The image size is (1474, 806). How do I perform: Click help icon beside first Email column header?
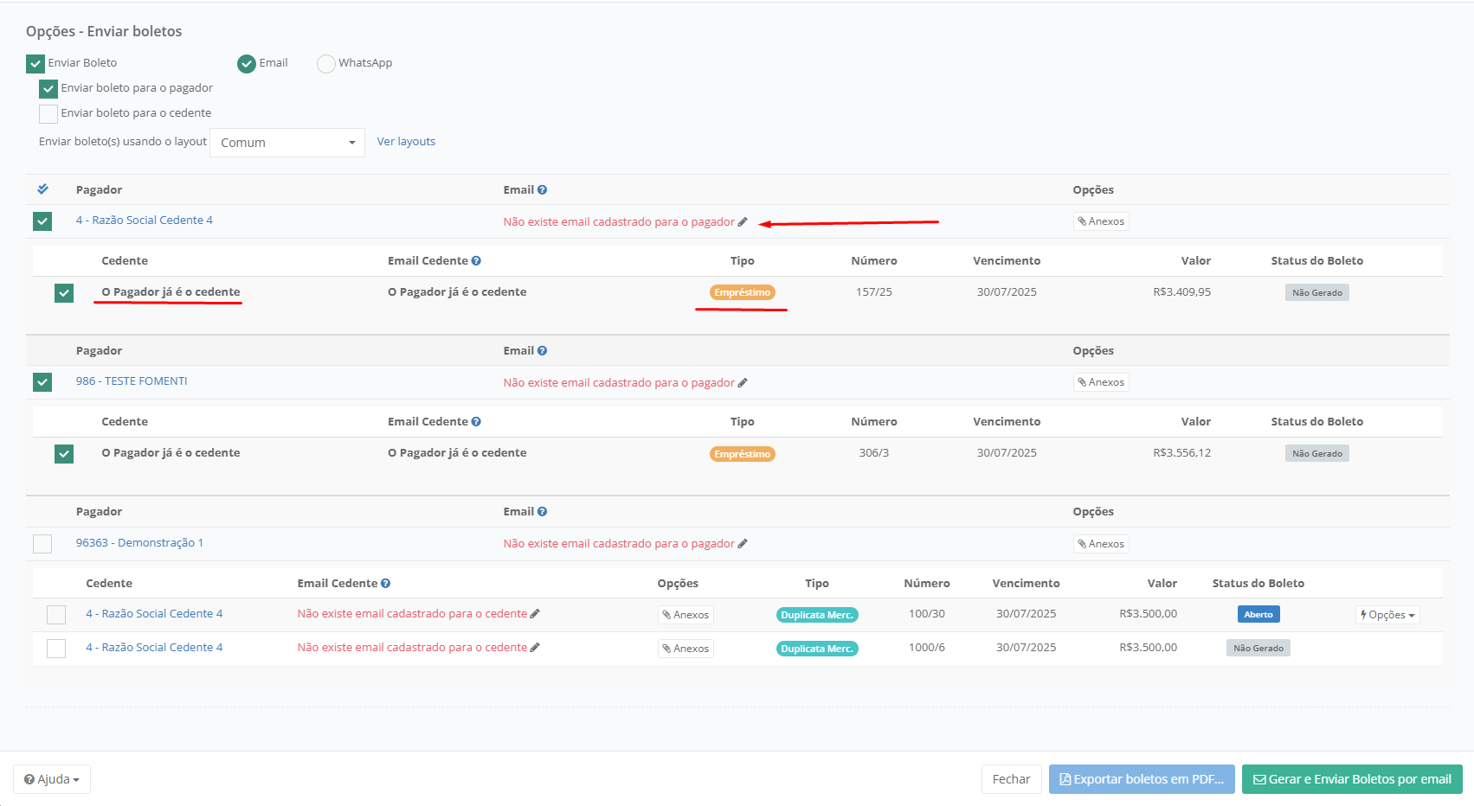(542, 190)
